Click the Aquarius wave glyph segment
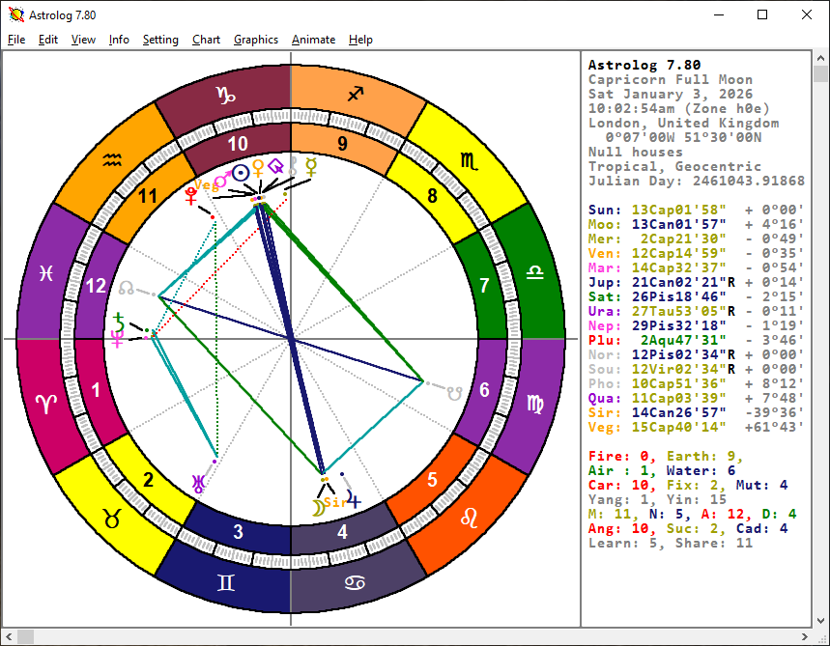Image resolution: width=830 pixels, height=646 pixels. 113,160
